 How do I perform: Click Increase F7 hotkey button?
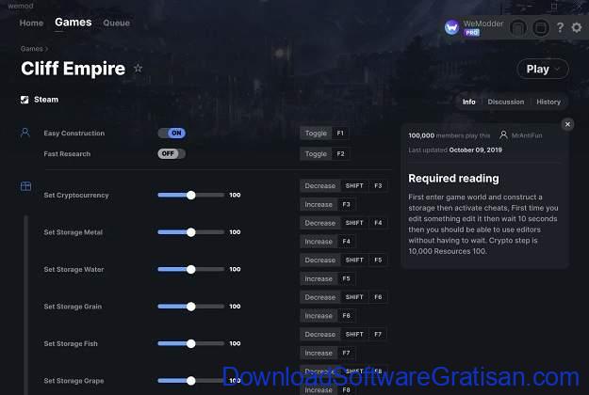(x=328, y=353)
